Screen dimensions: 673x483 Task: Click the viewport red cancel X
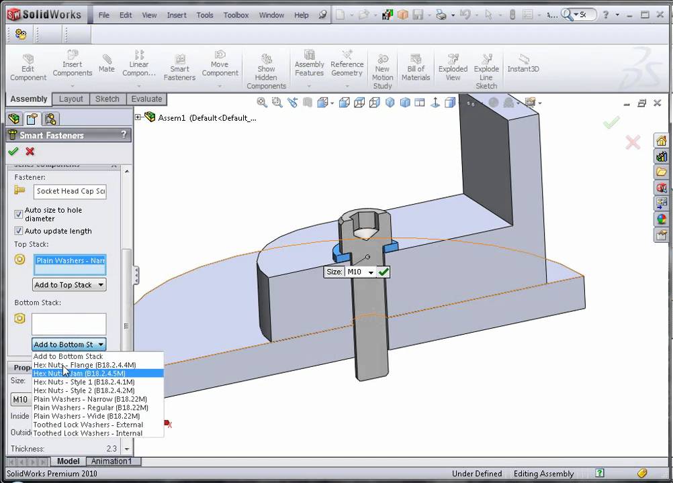pos(633,142)
